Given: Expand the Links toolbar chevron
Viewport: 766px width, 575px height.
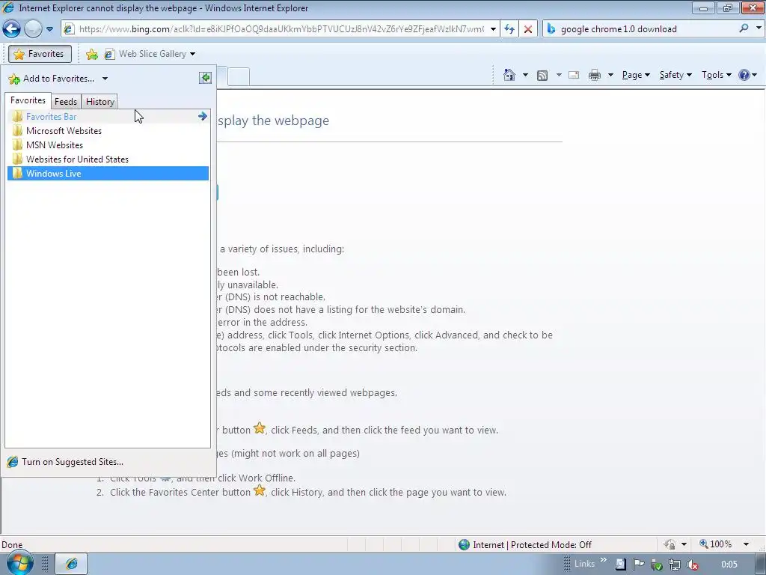Looking at the screenshot, I should click(604, 560).
